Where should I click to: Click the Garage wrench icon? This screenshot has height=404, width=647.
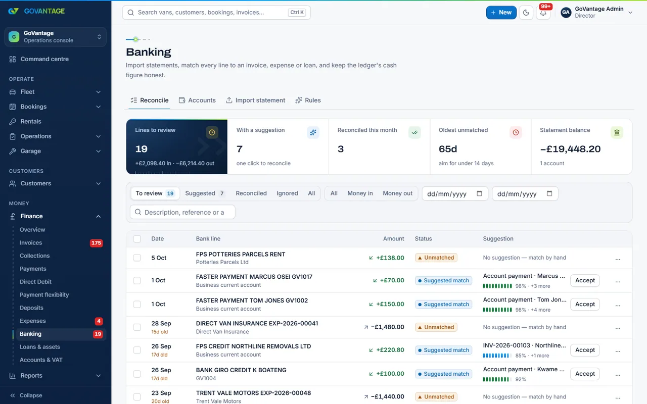pos(13,151)
